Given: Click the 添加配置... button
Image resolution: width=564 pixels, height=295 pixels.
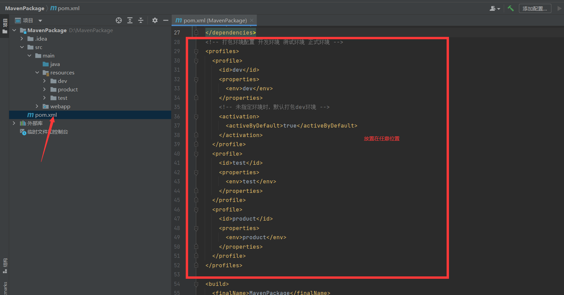Looking at the screenshot, I should pos(535,8).
